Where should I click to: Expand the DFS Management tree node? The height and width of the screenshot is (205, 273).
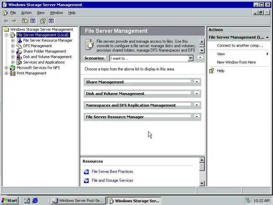(x=13, y=46)
